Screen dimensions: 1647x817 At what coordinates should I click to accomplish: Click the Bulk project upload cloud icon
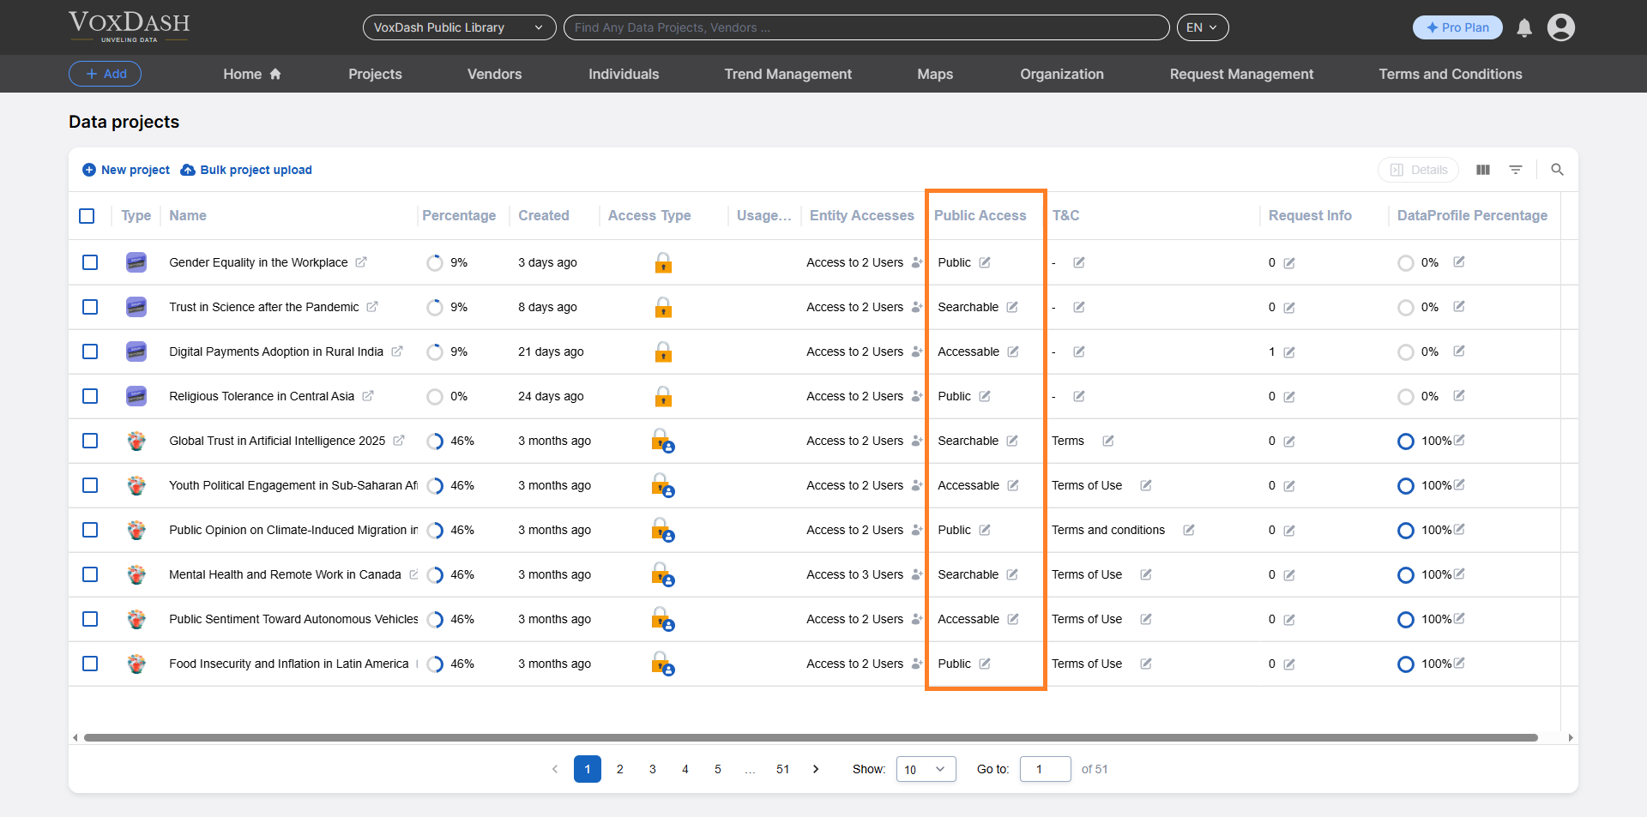click(188, 170)
